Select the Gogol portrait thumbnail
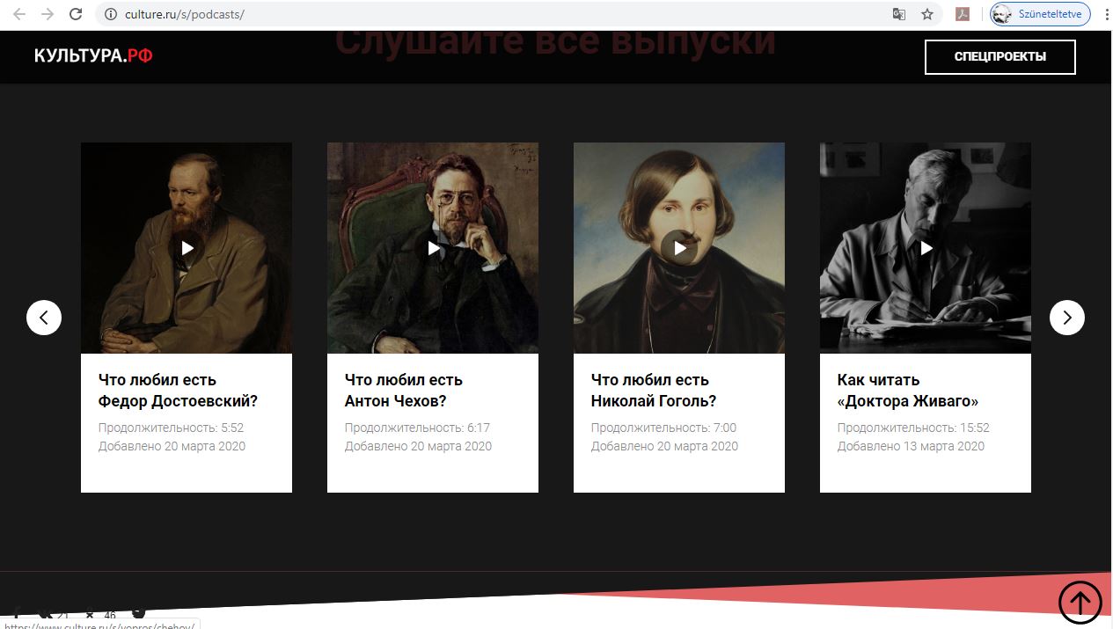The height and width of the screenshot is (629, 1113). tap(679, 248)
